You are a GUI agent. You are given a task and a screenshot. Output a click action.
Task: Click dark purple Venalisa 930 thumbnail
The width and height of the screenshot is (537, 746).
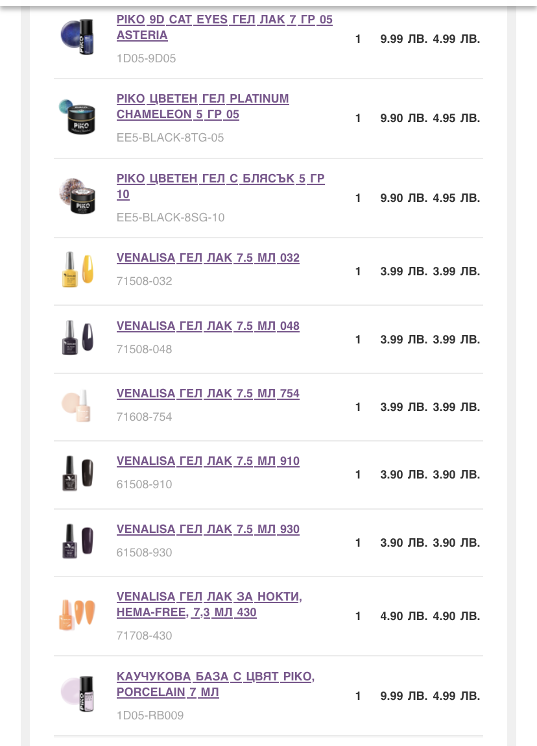tap(77, 541)
